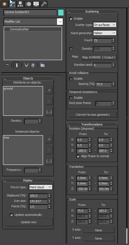Click Convert to max geometry button
This screenshot has height=245, width=129.
93,115
